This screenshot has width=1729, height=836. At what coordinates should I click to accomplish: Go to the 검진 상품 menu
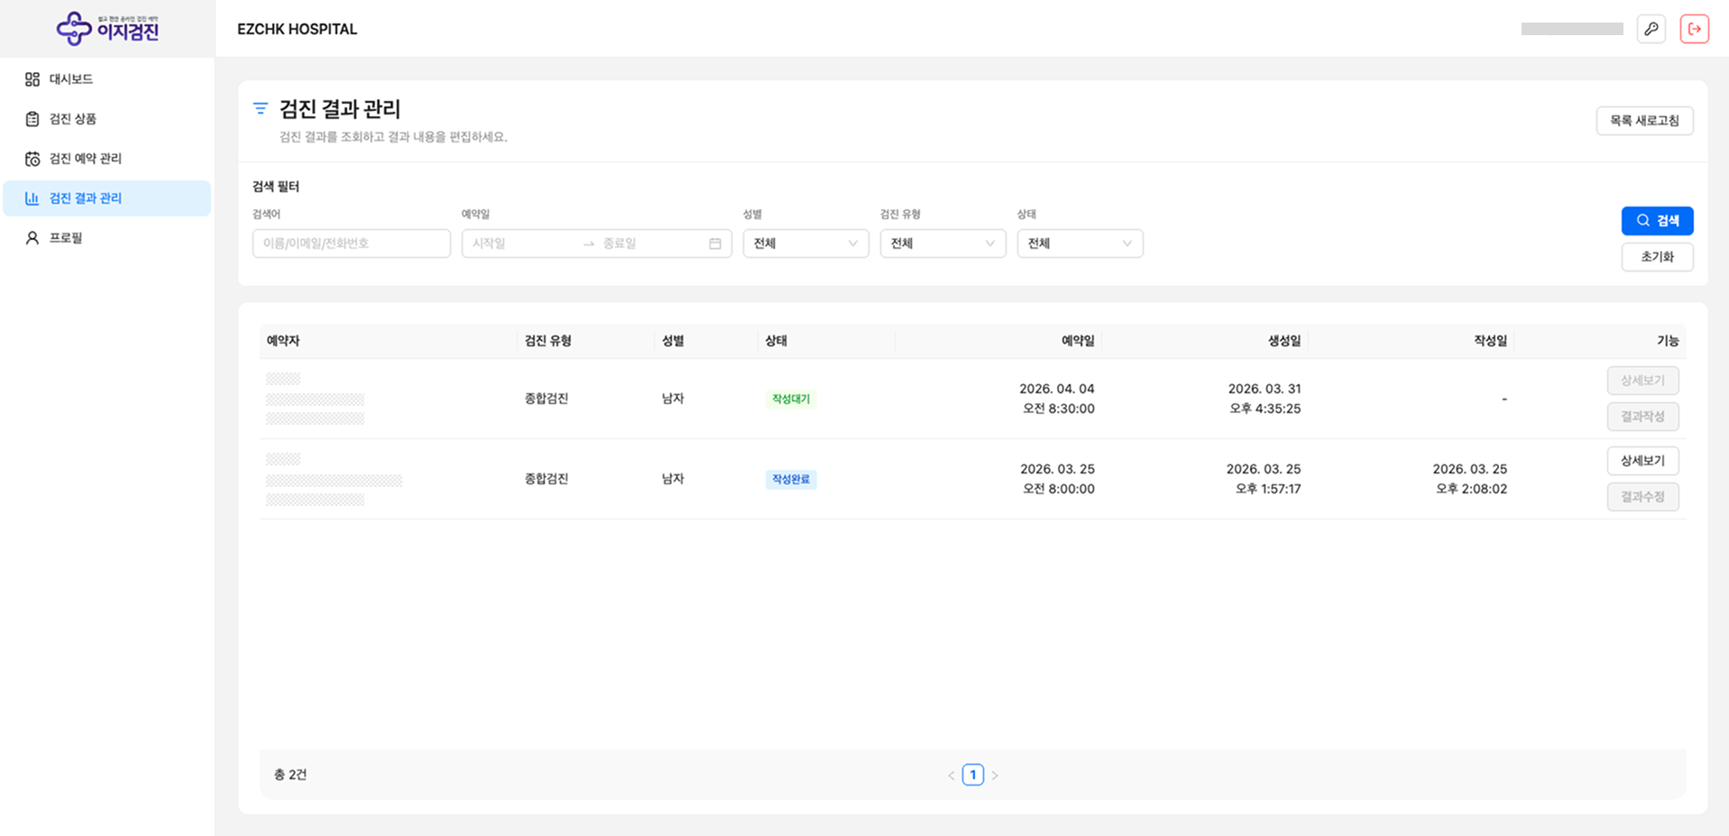point(73,119)
